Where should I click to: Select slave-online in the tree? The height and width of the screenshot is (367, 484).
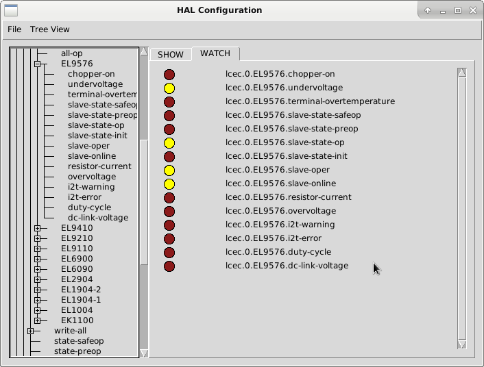point(92,156)
